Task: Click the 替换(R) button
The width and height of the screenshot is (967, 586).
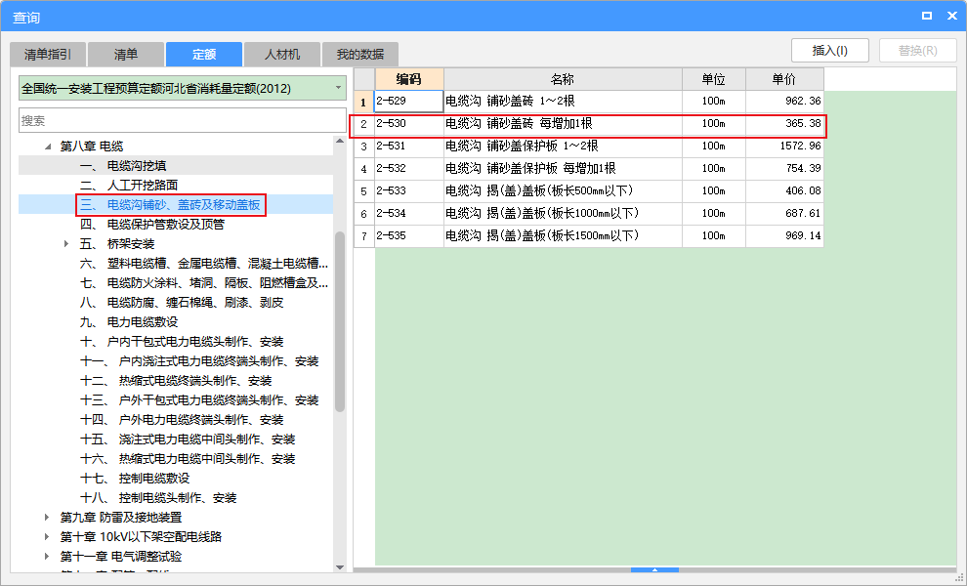Action: pos(917,51)
